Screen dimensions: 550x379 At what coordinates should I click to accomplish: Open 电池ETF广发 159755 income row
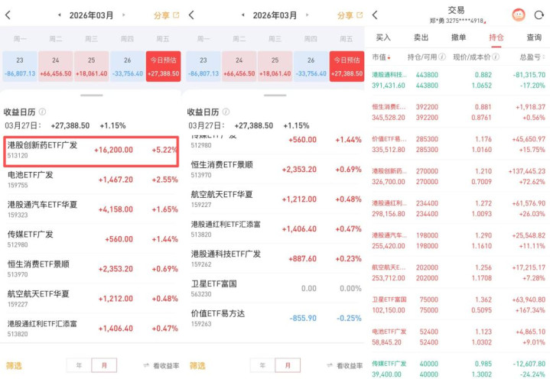point(91,180)
